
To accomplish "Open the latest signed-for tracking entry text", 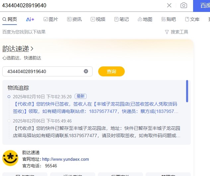I will click(x=96, y=108).
